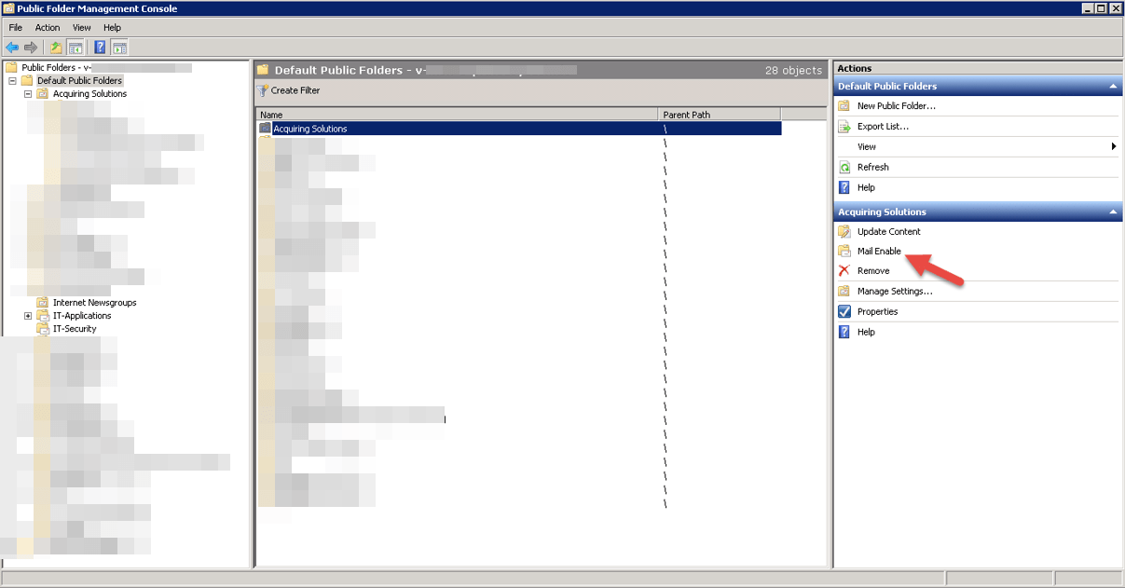
Task: Open the View menu in menu bar
Action: (x=82, y=28)
